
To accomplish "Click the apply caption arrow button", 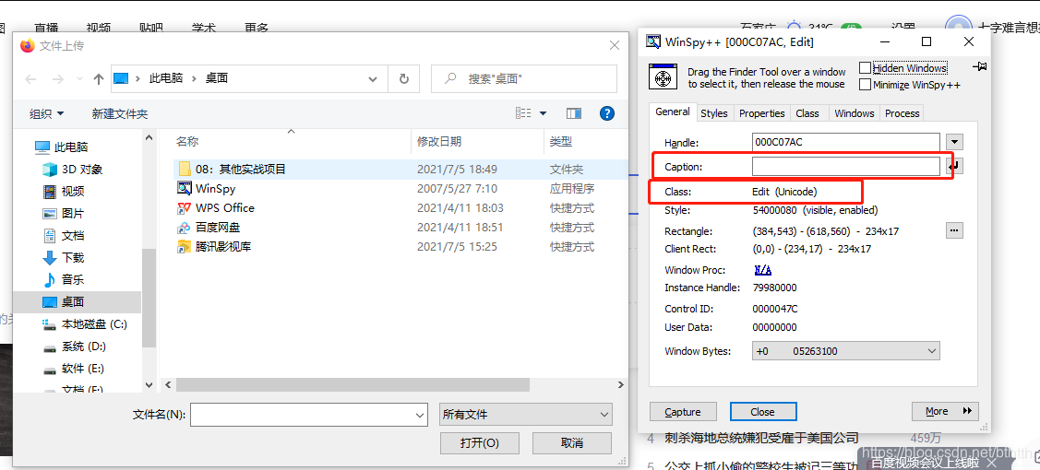I will pyautogui.click(x=954, y=166).
